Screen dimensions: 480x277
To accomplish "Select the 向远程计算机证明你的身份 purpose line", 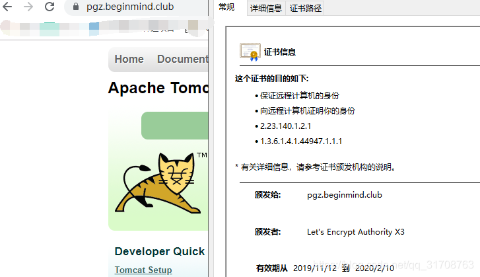I will pyautogui.click(x=308, y=110).
